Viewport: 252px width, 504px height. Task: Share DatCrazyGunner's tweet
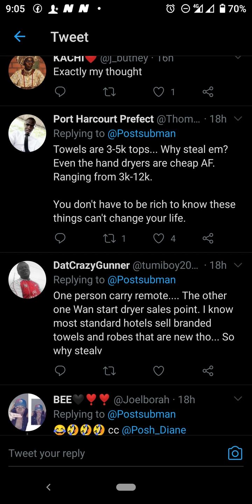tap(208, 371)
